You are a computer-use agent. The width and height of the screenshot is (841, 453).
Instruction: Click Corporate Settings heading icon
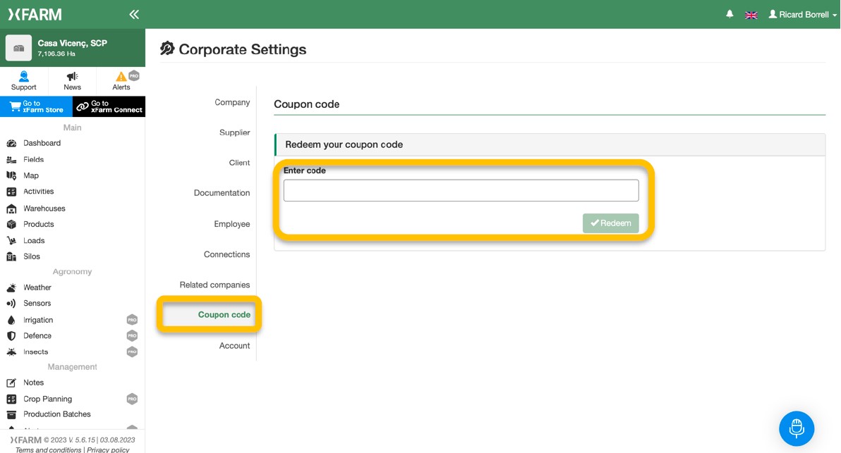pyautogui.click(x=167, y=49)
